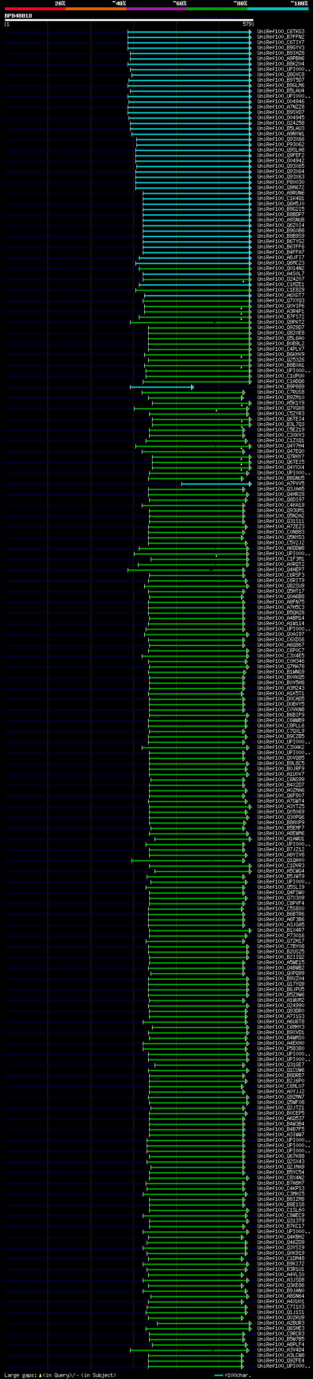The width and height of the screenshot is (313, 1379).
Task: Click UniRef100_Q014N2 hit
Action: point(281,268)
